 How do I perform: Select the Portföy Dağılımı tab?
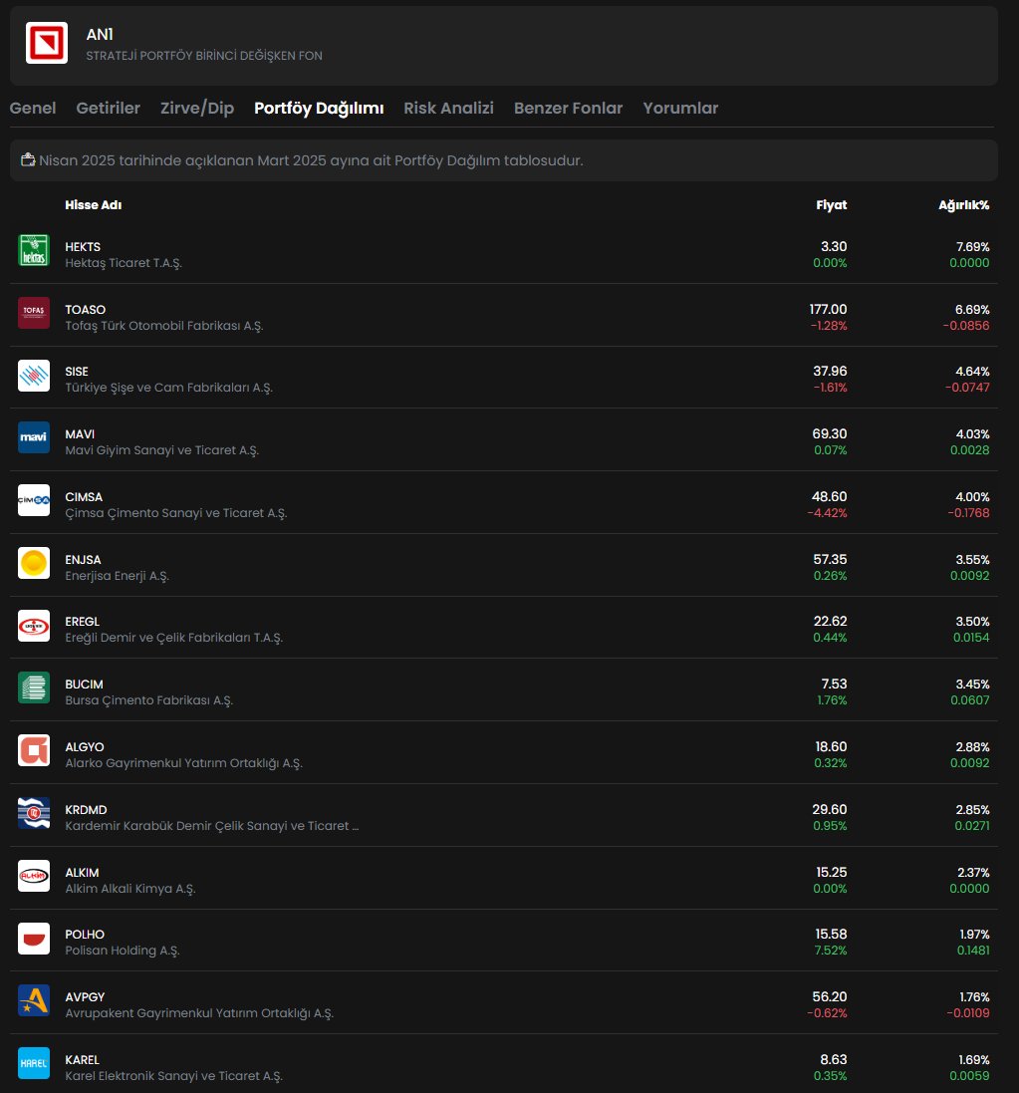[319, 108]
